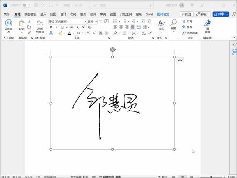Open the Solid tab
The height and width of the screenshot is (178, 237).
pos(150,14)
